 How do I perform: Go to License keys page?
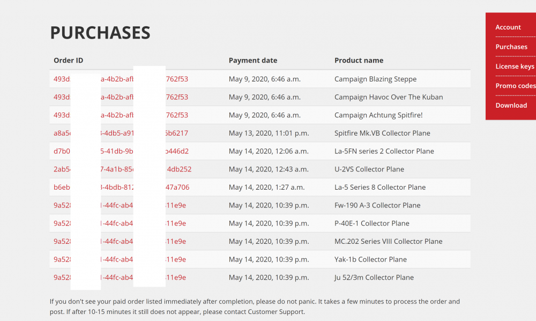click(x=515, y=66)
